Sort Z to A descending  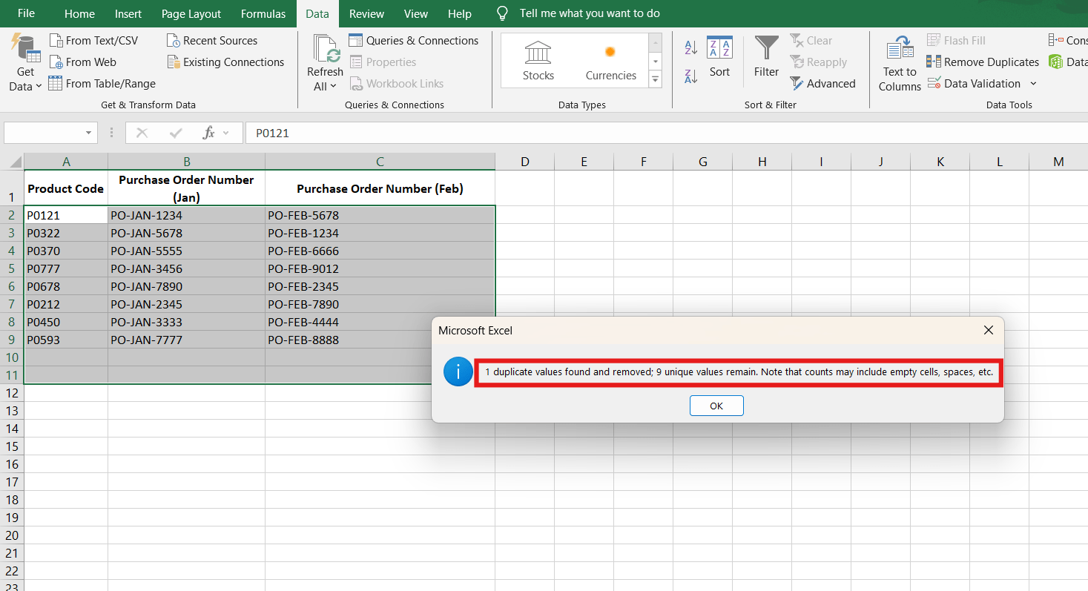point(691,75)
